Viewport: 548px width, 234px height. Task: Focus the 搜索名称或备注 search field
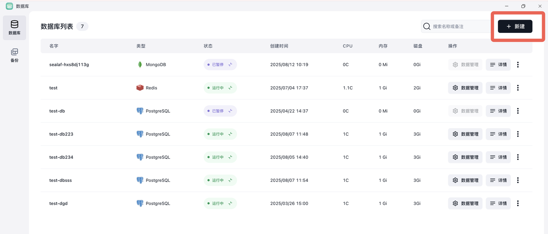[x=456, y=26]
